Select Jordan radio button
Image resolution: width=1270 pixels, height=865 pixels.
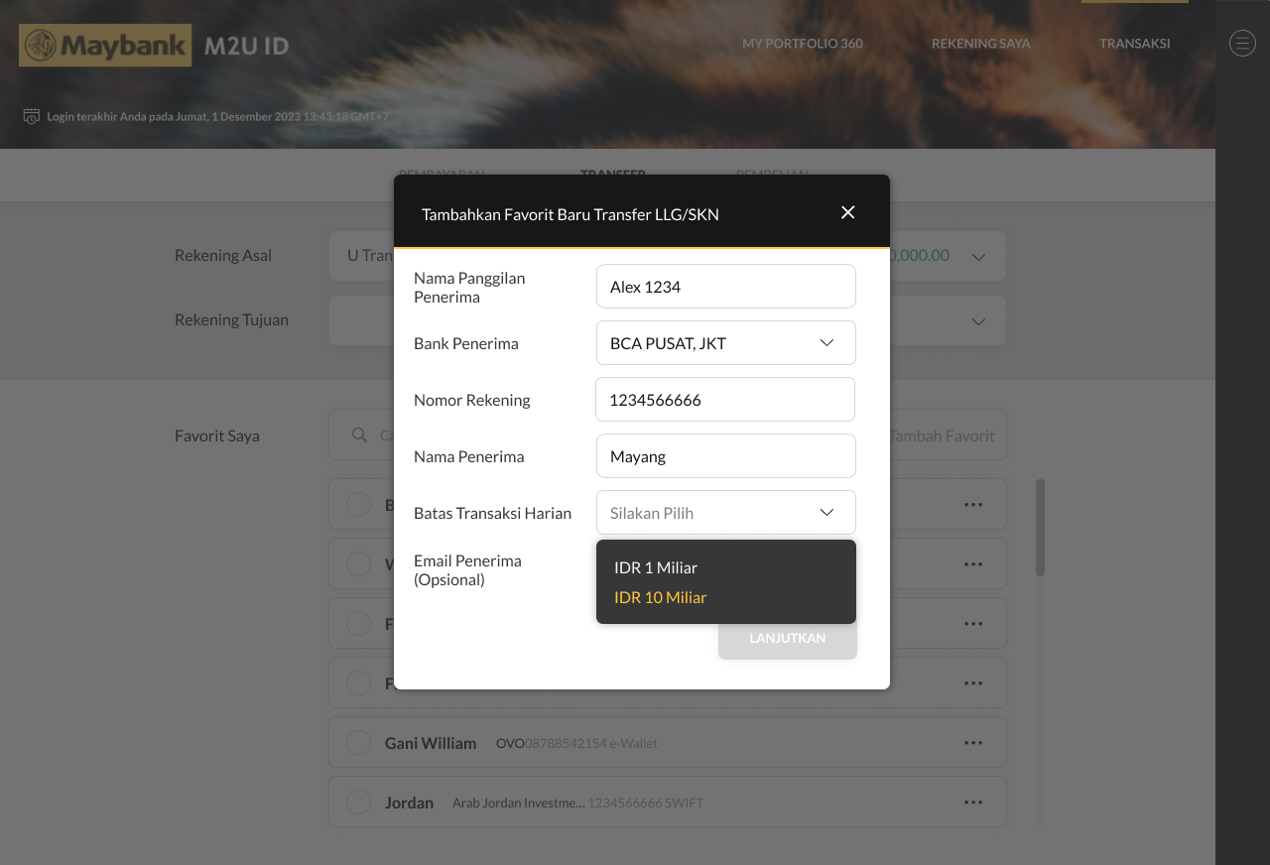pyautogui.click(x=358, y=803)
